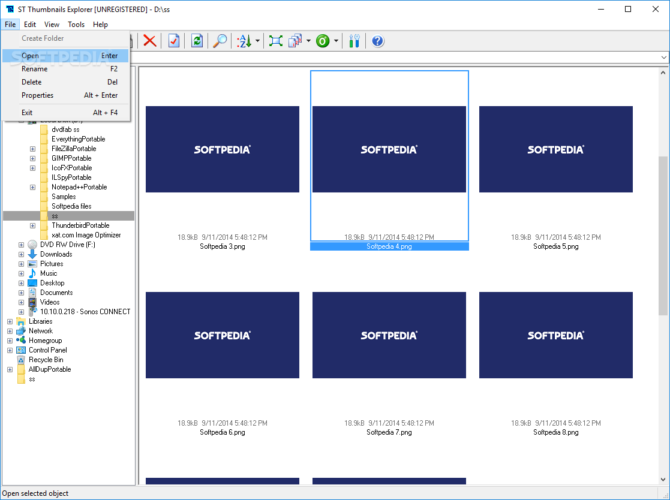Expand the Control Panel tree node

[x=10, y=351]
